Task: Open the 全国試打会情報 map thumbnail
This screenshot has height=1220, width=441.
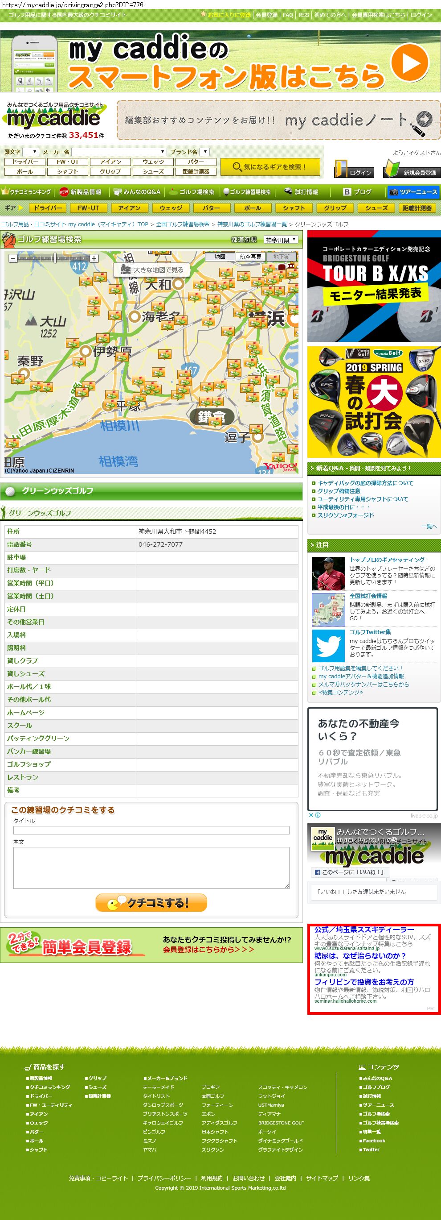Action: click(x=328, y=610)
